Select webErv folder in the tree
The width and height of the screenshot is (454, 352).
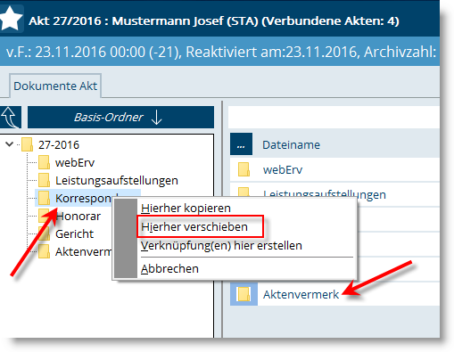[x=75, y=163]
